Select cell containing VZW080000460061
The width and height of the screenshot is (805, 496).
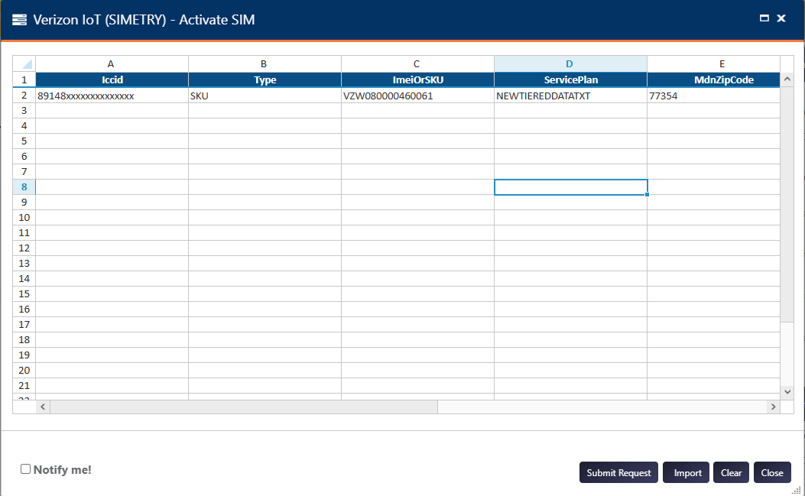click(x=417, y=96)
